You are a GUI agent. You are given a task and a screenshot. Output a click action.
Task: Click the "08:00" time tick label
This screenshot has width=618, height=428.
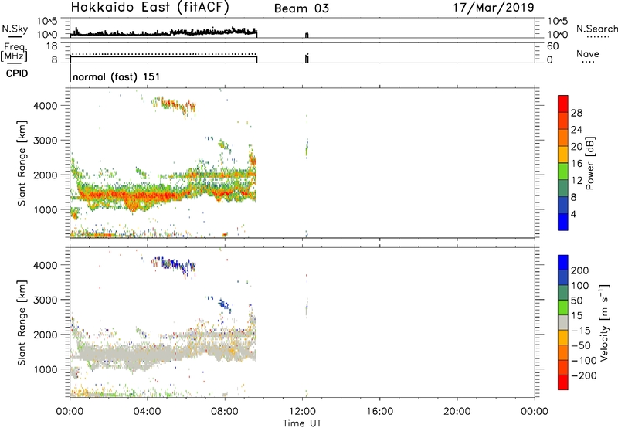[x=225, y=412]
